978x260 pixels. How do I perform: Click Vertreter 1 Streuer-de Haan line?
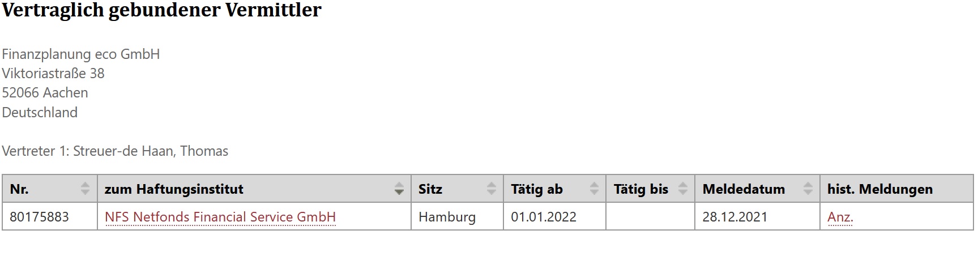[x=115, y=151]
